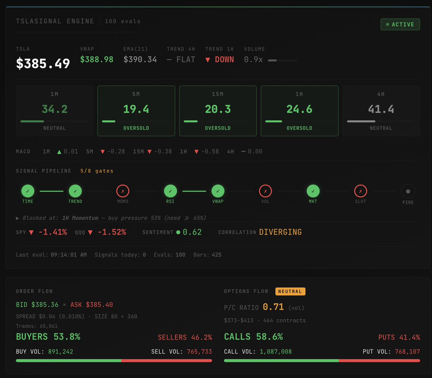Click the BUY VOL 891,242 value
432x378 pixels.
61,352
